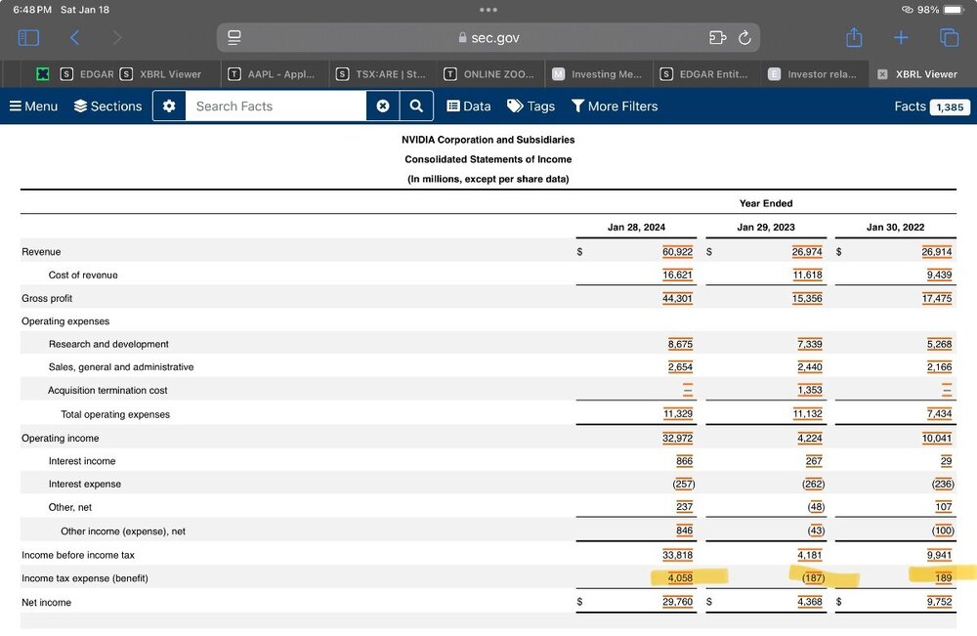Open the hamburger Menu
977x636 pixels.
click(33, 106)
